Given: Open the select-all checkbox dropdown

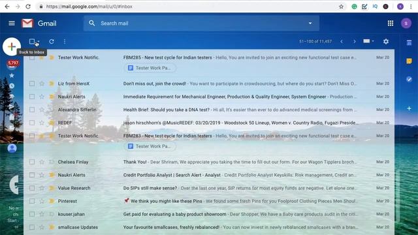Looking at the screenshot, I should click(39, 42).
